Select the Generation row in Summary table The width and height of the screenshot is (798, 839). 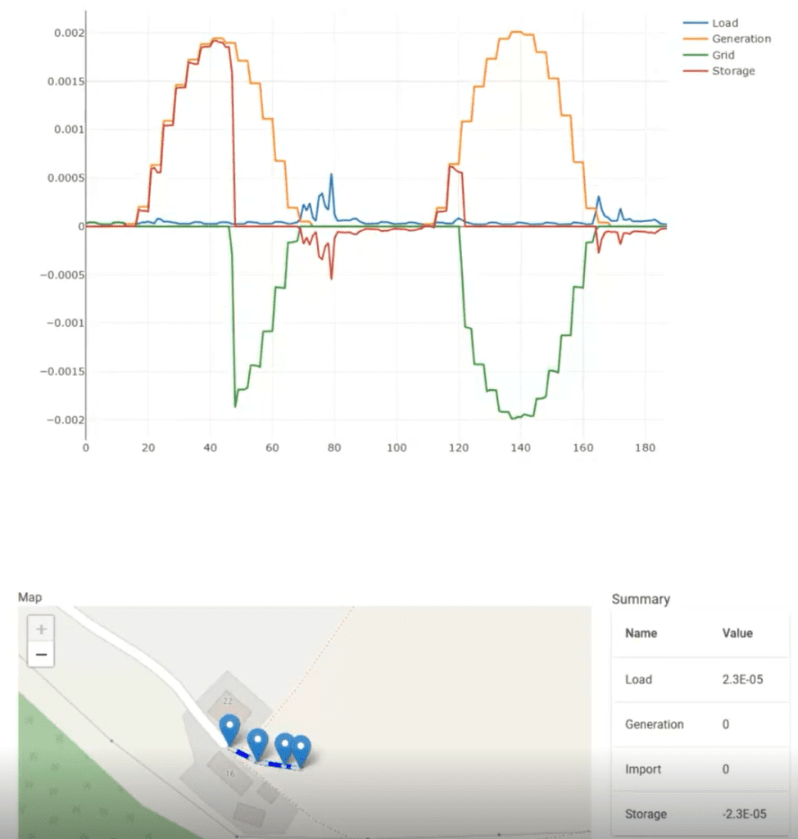point(700,724)
